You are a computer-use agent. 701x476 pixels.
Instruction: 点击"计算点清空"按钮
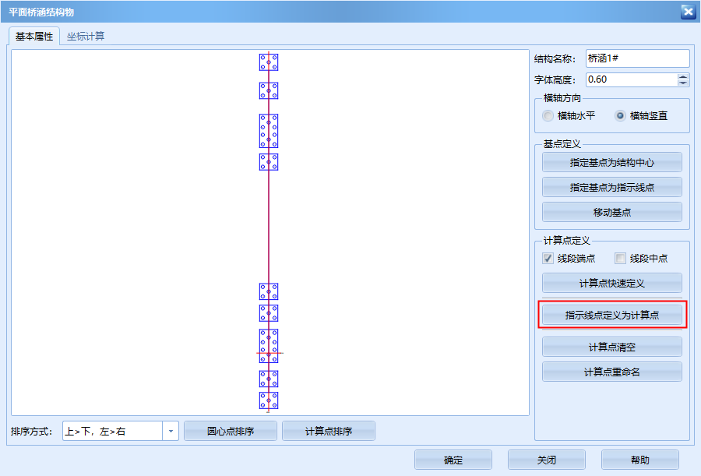611,347
